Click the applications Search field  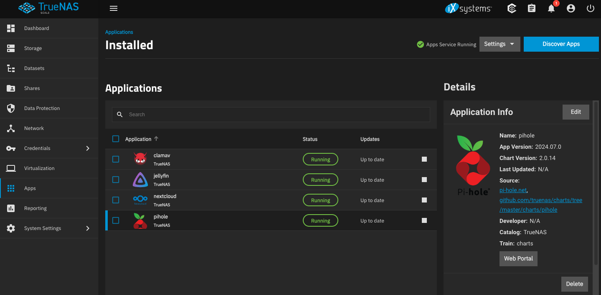pyautogui.click(x=271, y=115)
